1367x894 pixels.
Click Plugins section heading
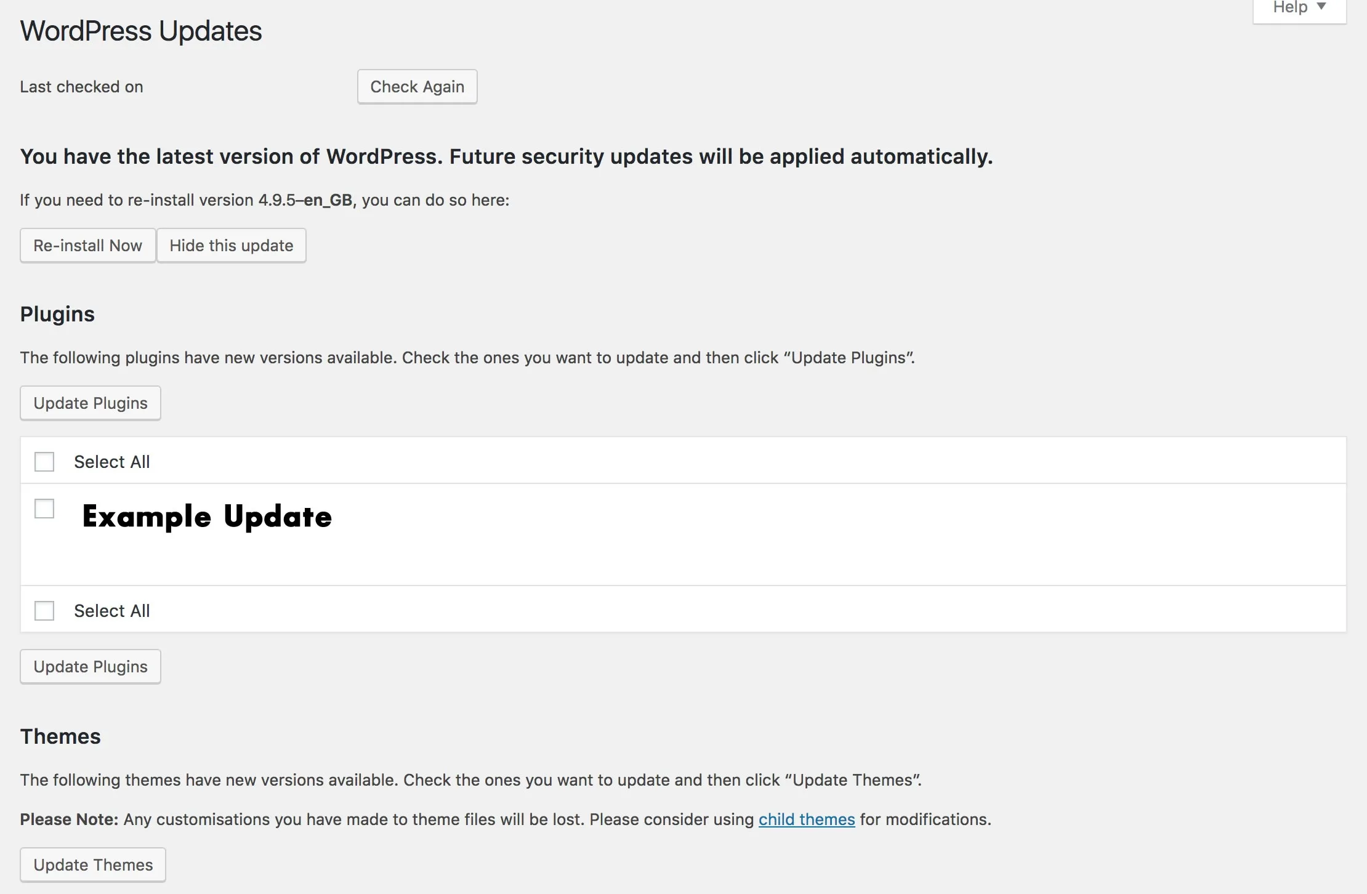coord(57,313)
